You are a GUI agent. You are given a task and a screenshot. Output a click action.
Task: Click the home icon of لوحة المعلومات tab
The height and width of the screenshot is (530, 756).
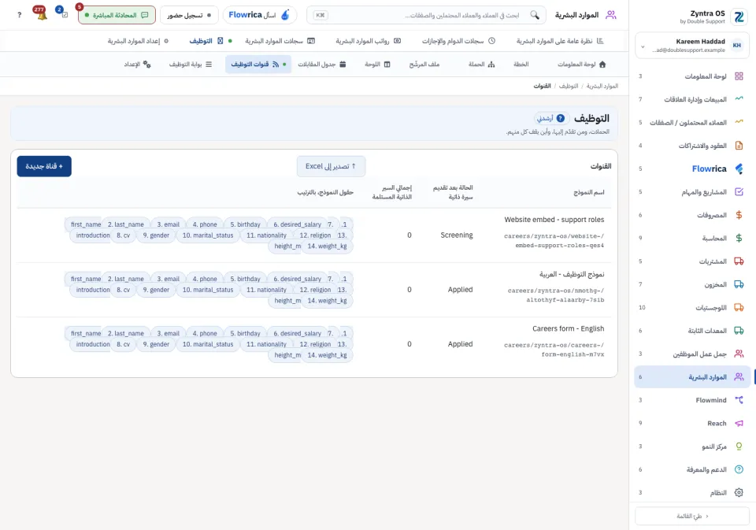pos(602,64)
